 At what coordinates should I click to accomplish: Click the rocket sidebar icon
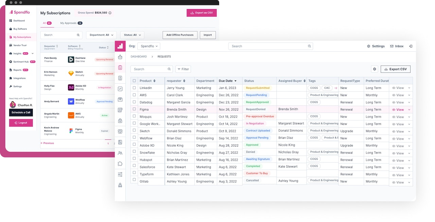(x=120, y=185)
